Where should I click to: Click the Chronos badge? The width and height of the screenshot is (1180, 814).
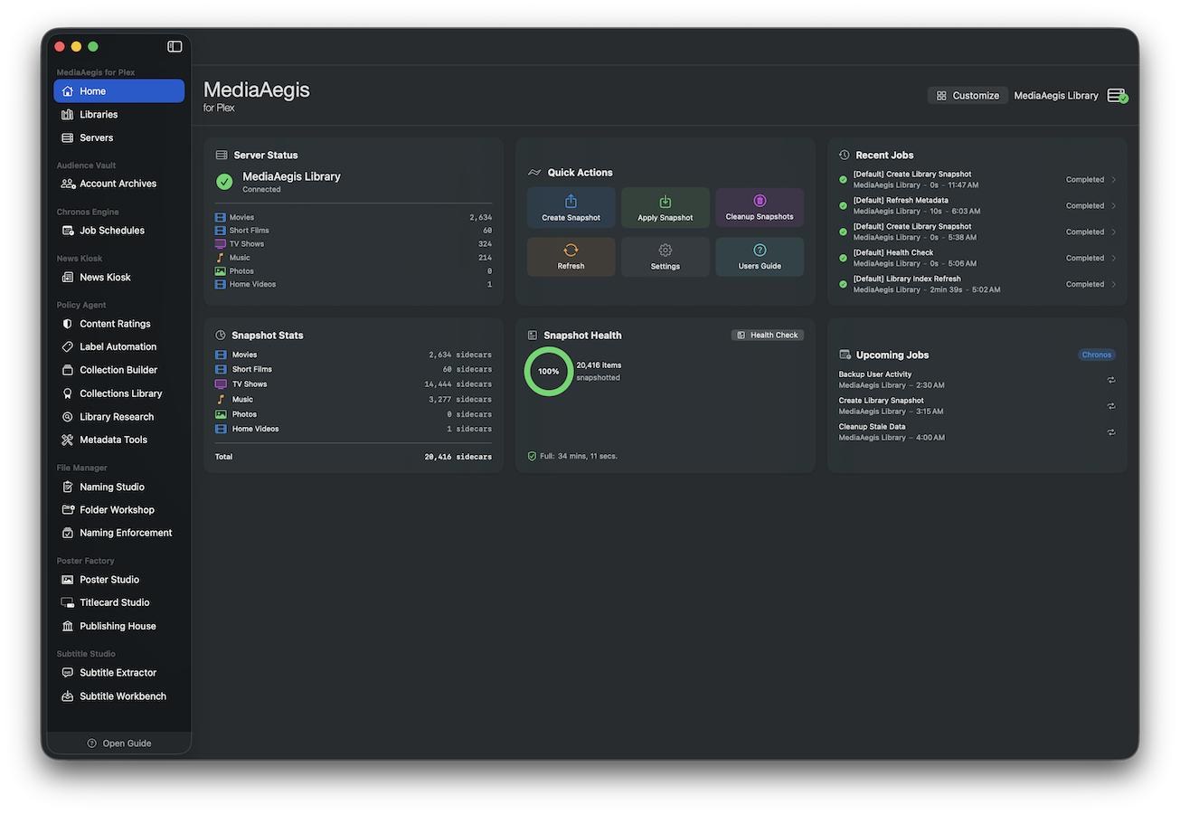pos(1097,355)
